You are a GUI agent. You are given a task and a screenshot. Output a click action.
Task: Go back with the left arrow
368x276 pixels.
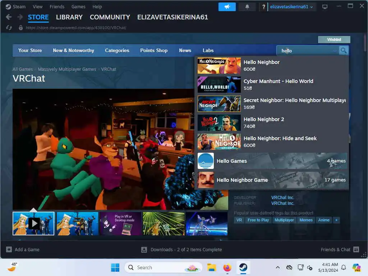pyautogui.click(x=9, y=17)
